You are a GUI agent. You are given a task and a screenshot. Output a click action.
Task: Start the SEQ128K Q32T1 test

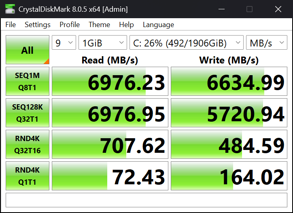pyautogui.click(x=28, y=113)
